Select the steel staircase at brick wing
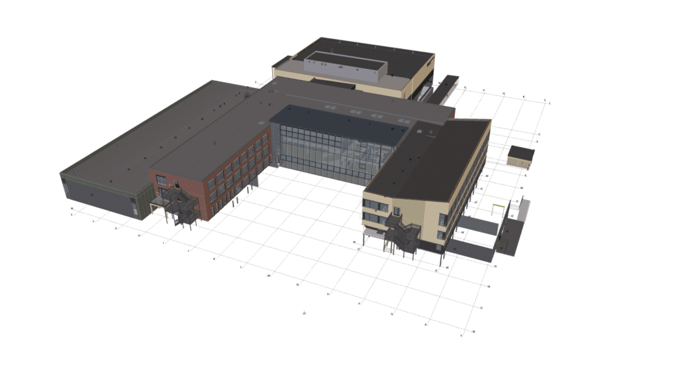 click(180, 207)
